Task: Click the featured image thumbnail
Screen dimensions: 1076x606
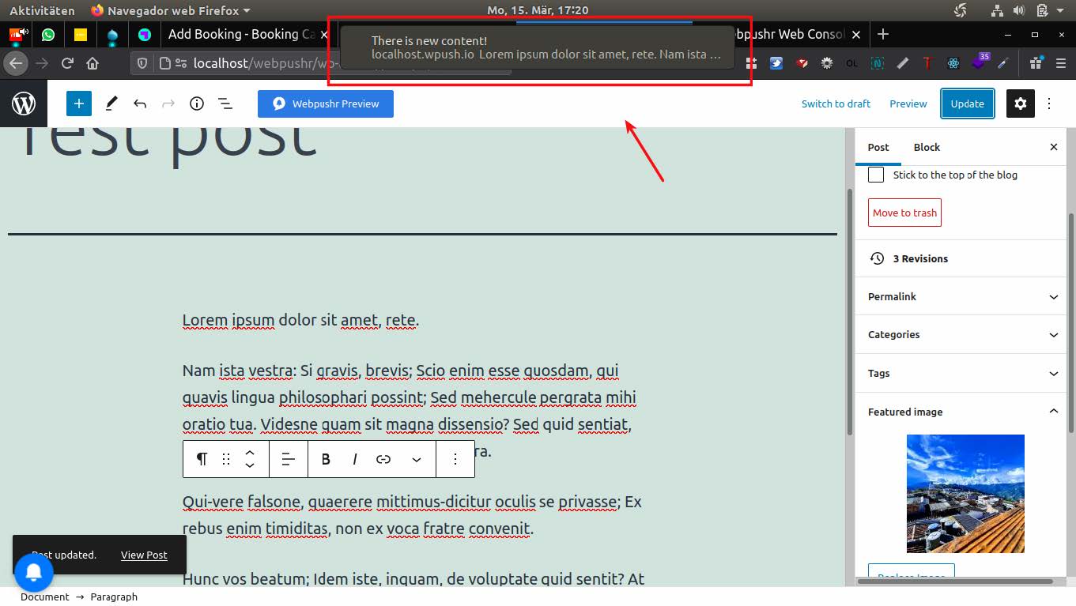Action: [x=965, y=494]
